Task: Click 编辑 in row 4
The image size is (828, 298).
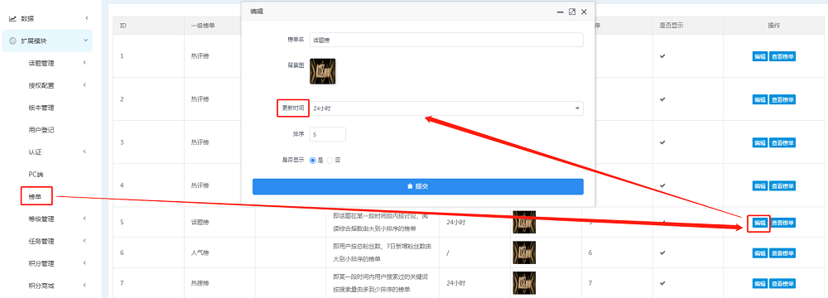Action: 760,186
